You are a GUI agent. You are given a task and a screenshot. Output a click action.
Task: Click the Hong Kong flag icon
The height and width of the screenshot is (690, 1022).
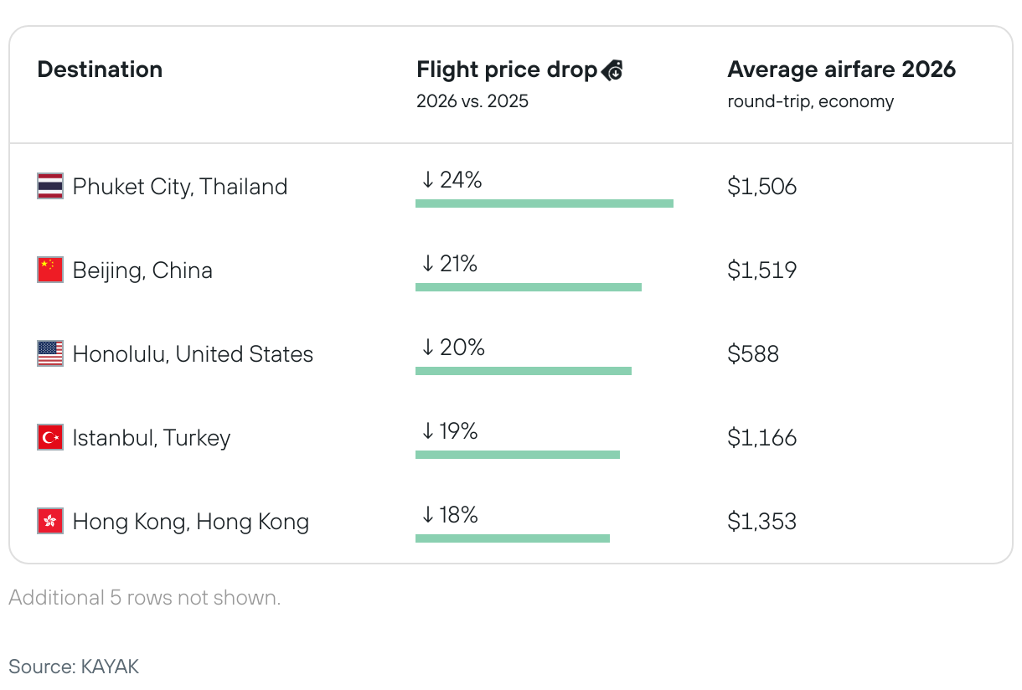[x=50, y=521]
